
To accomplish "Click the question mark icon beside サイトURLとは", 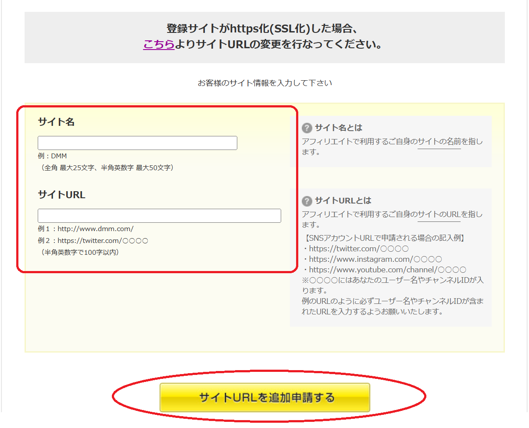I will (307, 201).
